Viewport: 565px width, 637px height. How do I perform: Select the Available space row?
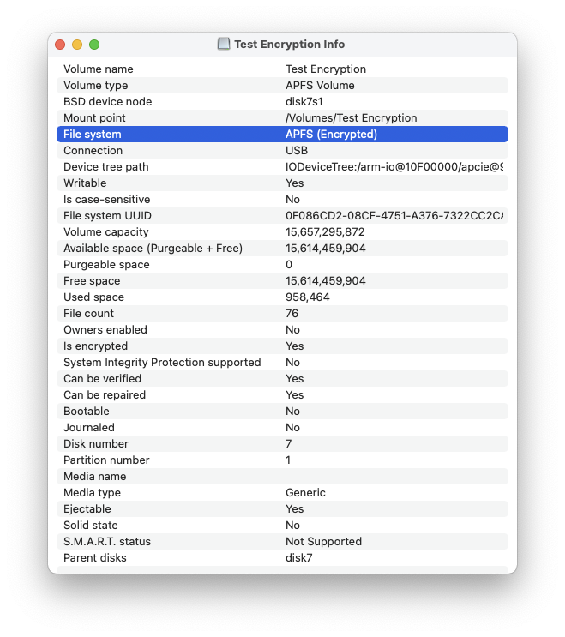(282, 249)
